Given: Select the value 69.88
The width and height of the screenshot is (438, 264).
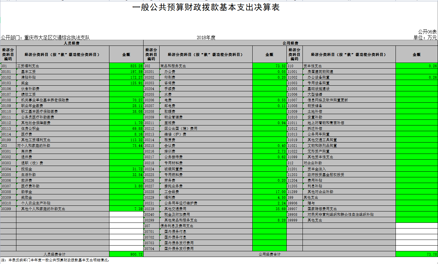Looking at the screenshot, I should point(126,128).
